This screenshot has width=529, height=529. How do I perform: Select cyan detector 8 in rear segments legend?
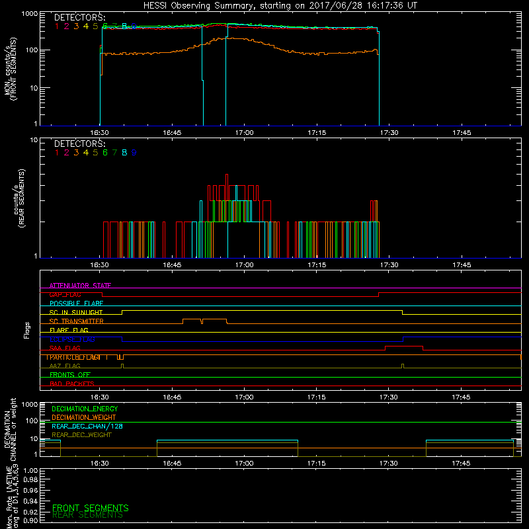124,153
